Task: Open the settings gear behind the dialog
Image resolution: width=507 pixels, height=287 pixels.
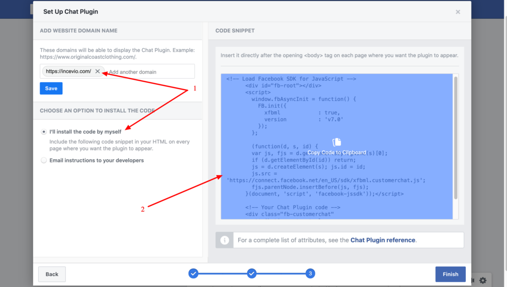Action: [482, 281]
